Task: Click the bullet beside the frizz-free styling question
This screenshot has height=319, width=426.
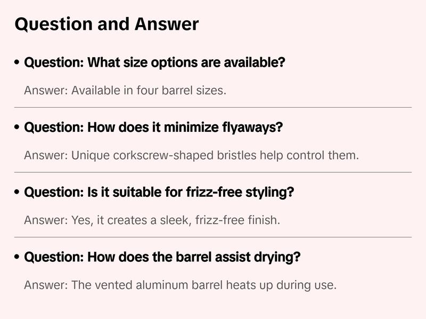Action: tap(18, 193)
